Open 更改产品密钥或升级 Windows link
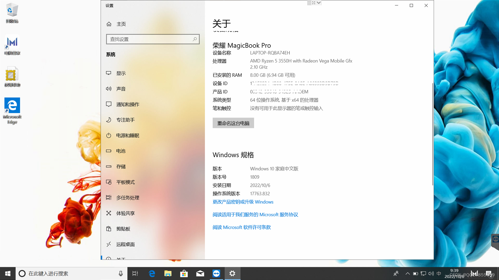Image resolution: width=499 pixels, height=280 pixels. pyautogui.click(x=243, y=202)
